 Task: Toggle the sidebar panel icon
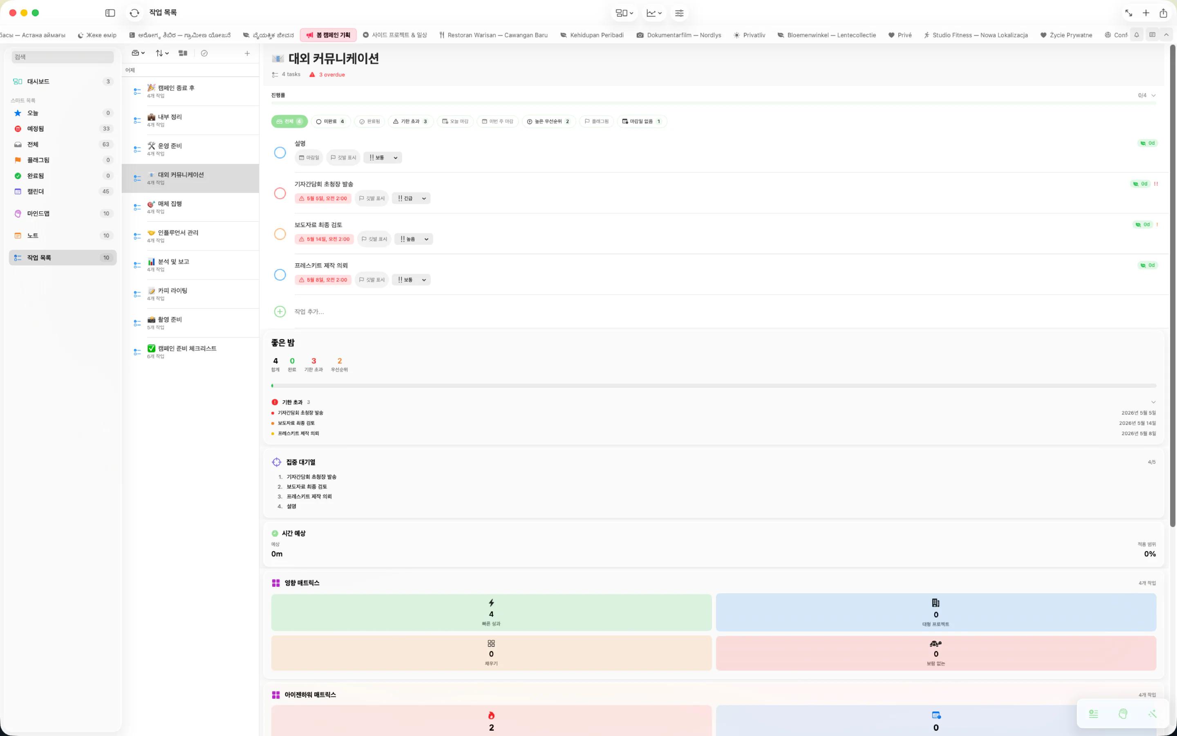(110, 13)
